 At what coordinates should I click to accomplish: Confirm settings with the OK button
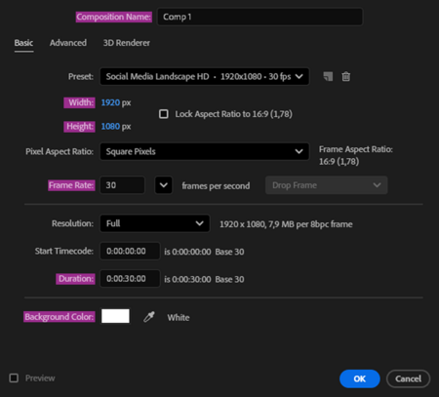(360, 378)
